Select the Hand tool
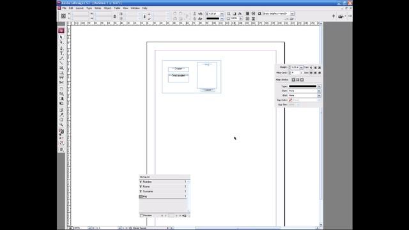 (x=61, y=119)
